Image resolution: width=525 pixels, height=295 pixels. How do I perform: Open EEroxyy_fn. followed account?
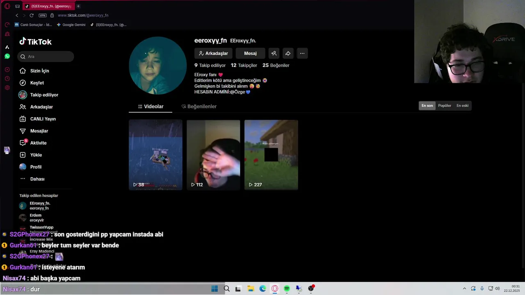click(x=35, y=206)
